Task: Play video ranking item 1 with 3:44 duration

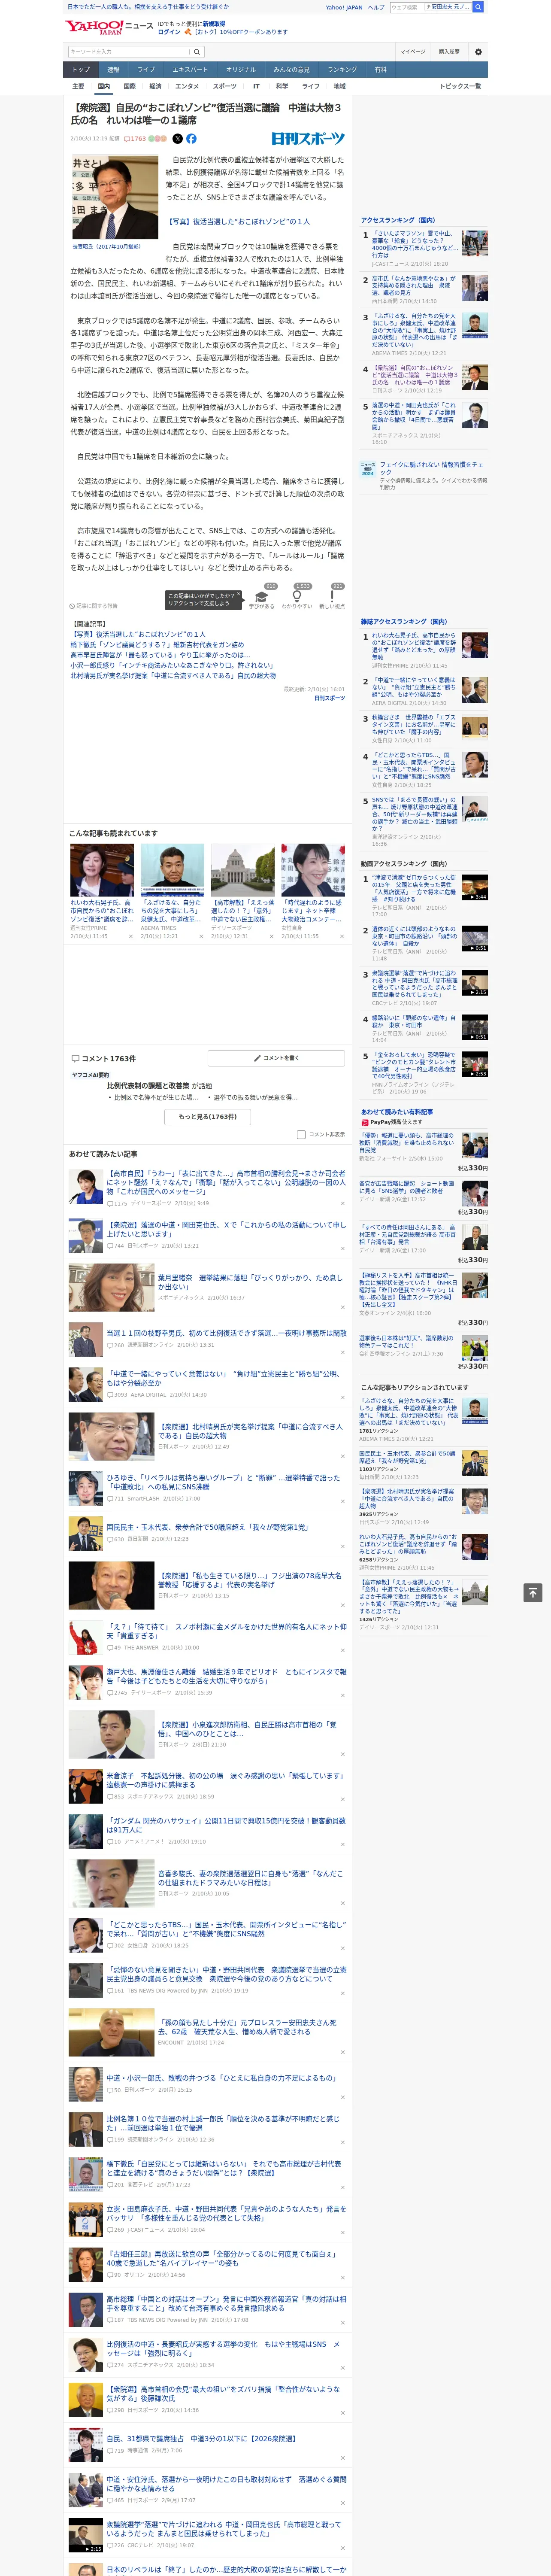Action: tap(475, 887)
